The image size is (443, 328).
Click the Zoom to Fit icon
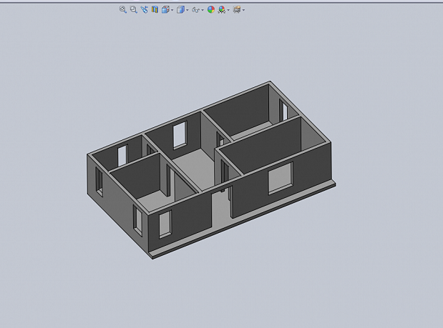coord(123,10)
